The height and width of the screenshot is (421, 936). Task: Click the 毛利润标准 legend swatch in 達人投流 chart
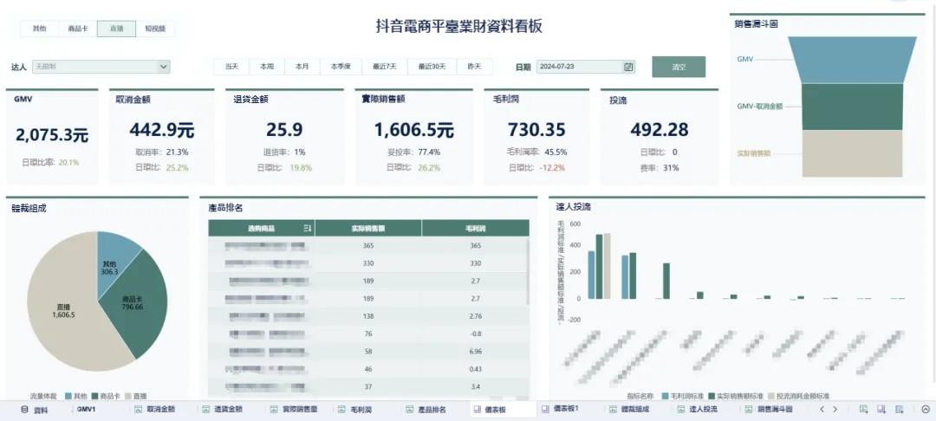coord(666,396)
